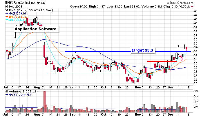Click the Open 34.05 value
The image size is (203, 117).
pyautogui.click(x=79, y=6)
